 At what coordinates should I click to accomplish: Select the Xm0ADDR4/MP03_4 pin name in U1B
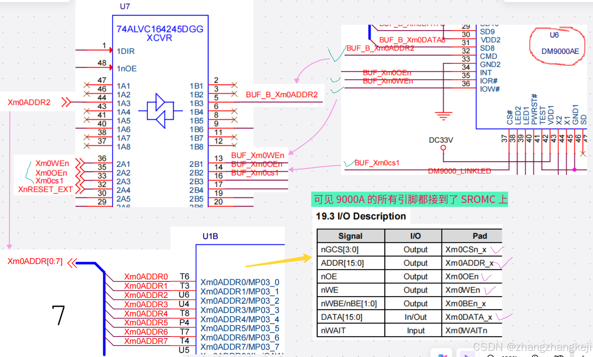point(240,320)
